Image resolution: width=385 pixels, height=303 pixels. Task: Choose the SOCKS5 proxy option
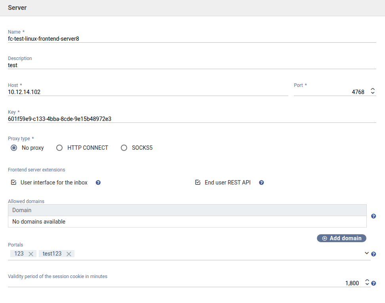(x=124, y=148)
